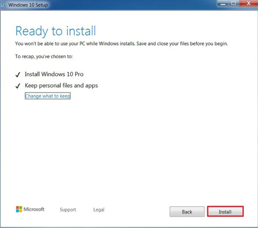258x228 pixels.
Task: Click the disabled maximize button in title bar
Action: pos(233,4)
